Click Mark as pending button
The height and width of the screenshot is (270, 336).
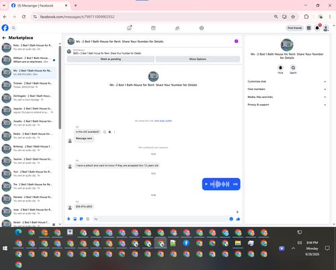point(111,59)
